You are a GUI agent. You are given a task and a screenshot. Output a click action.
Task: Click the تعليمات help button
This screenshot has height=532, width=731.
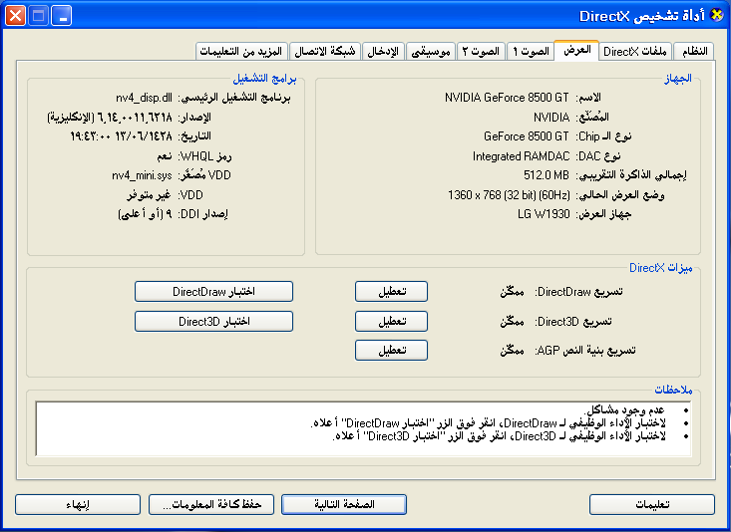click(652, 504)
